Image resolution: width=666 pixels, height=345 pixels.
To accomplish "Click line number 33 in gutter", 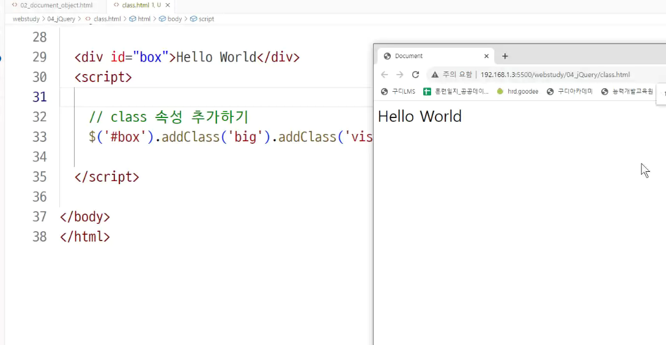I will pos(40,137).
